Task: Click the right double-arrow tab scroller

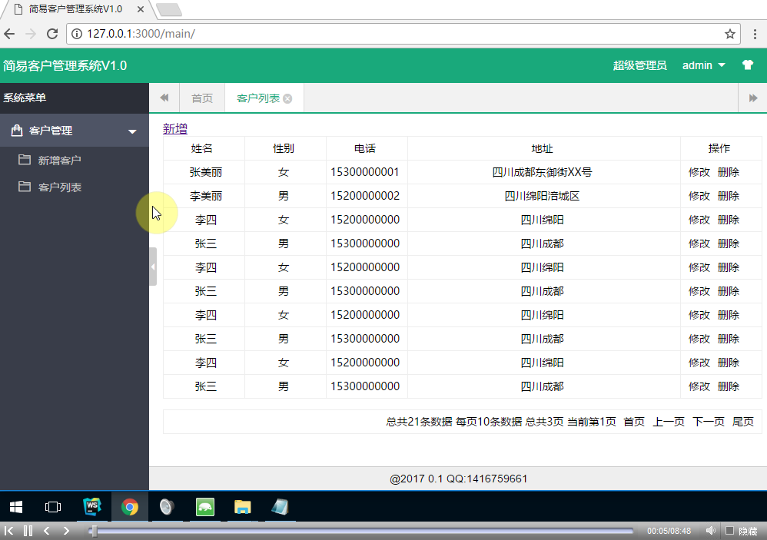Action: (x=752, y=97)
